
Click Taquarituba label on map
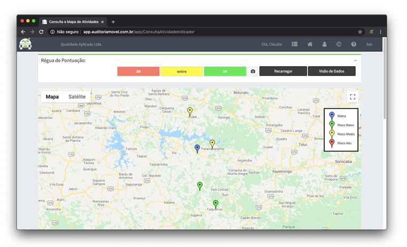(158, 164)
